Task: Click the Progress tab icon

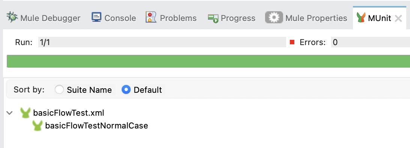Action: tap(213, 18)
